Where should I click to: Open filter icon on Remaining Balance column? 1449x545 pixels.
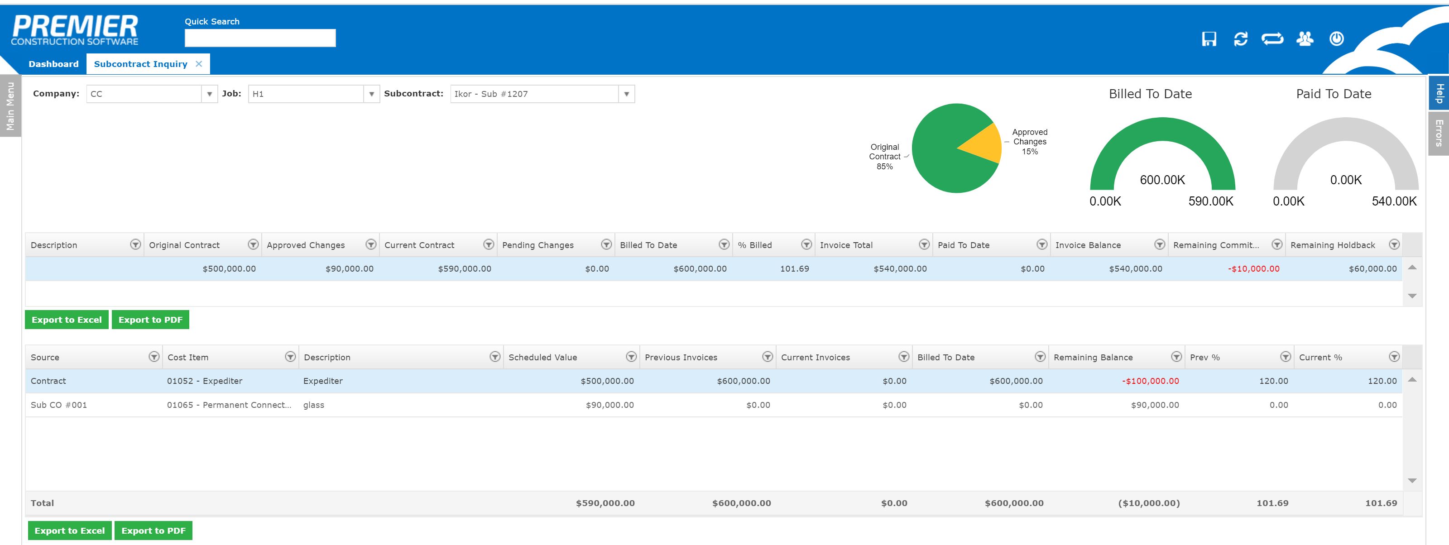1176,357
